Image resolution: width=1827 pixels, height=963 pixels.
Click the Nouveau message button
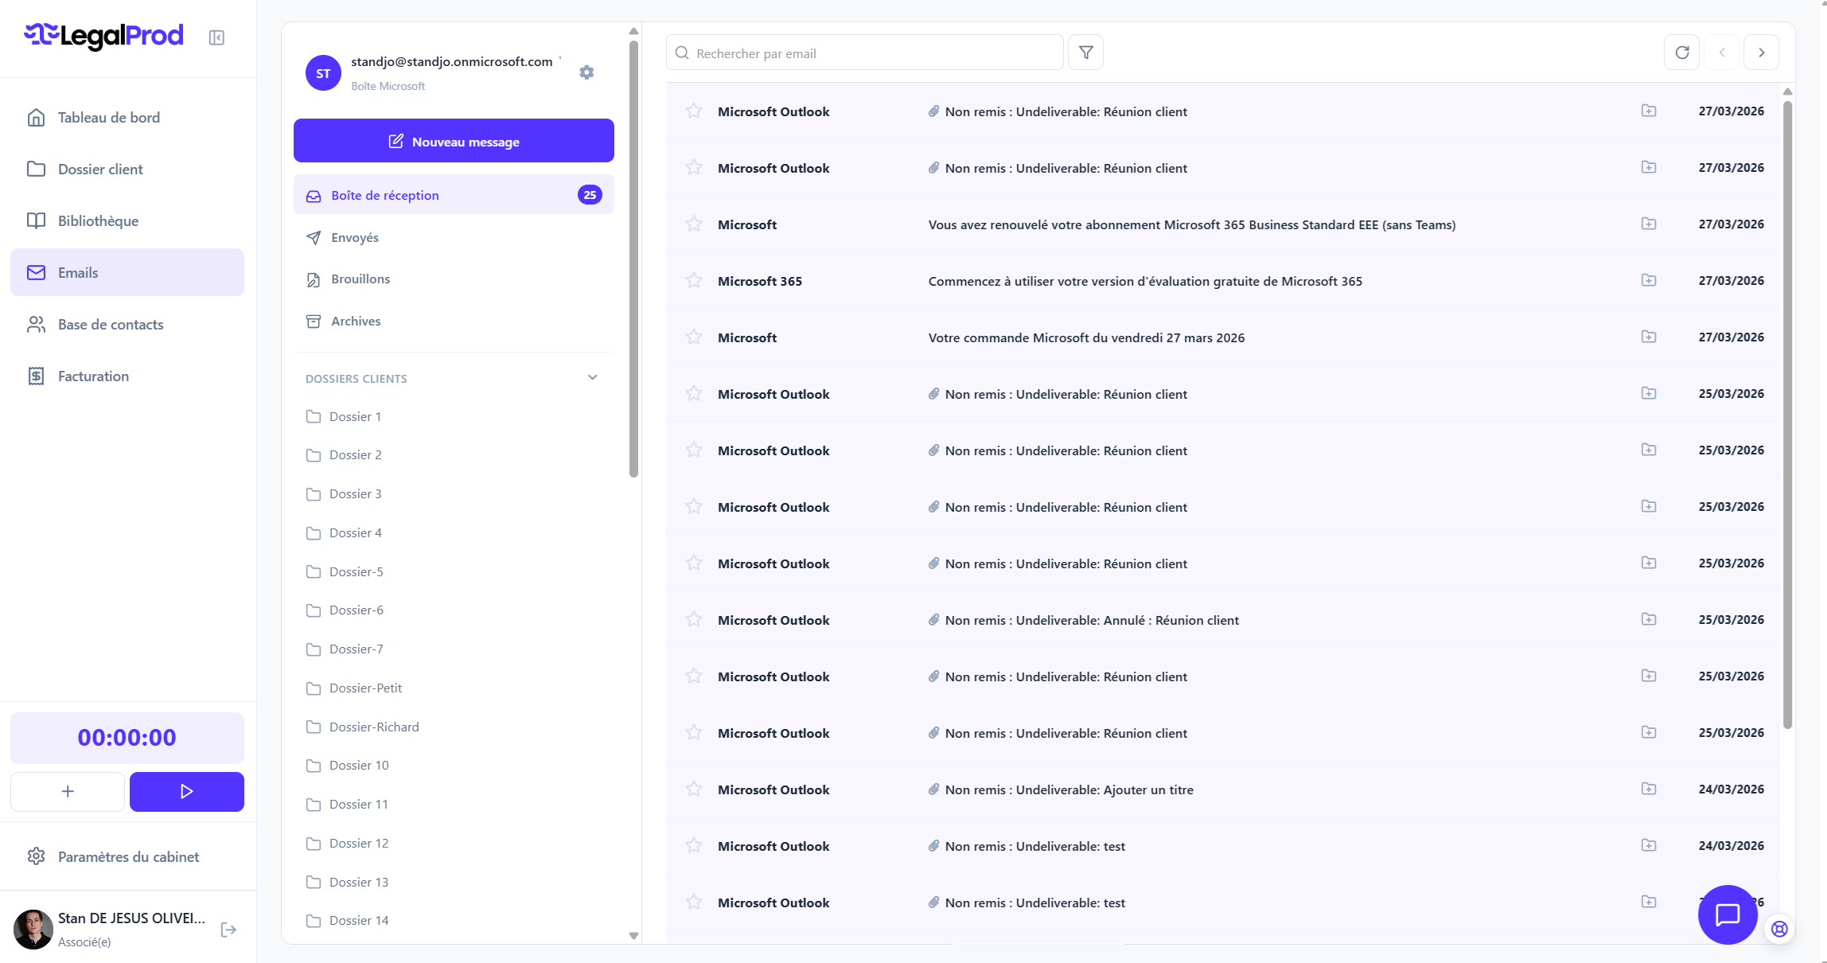[454, 141]
